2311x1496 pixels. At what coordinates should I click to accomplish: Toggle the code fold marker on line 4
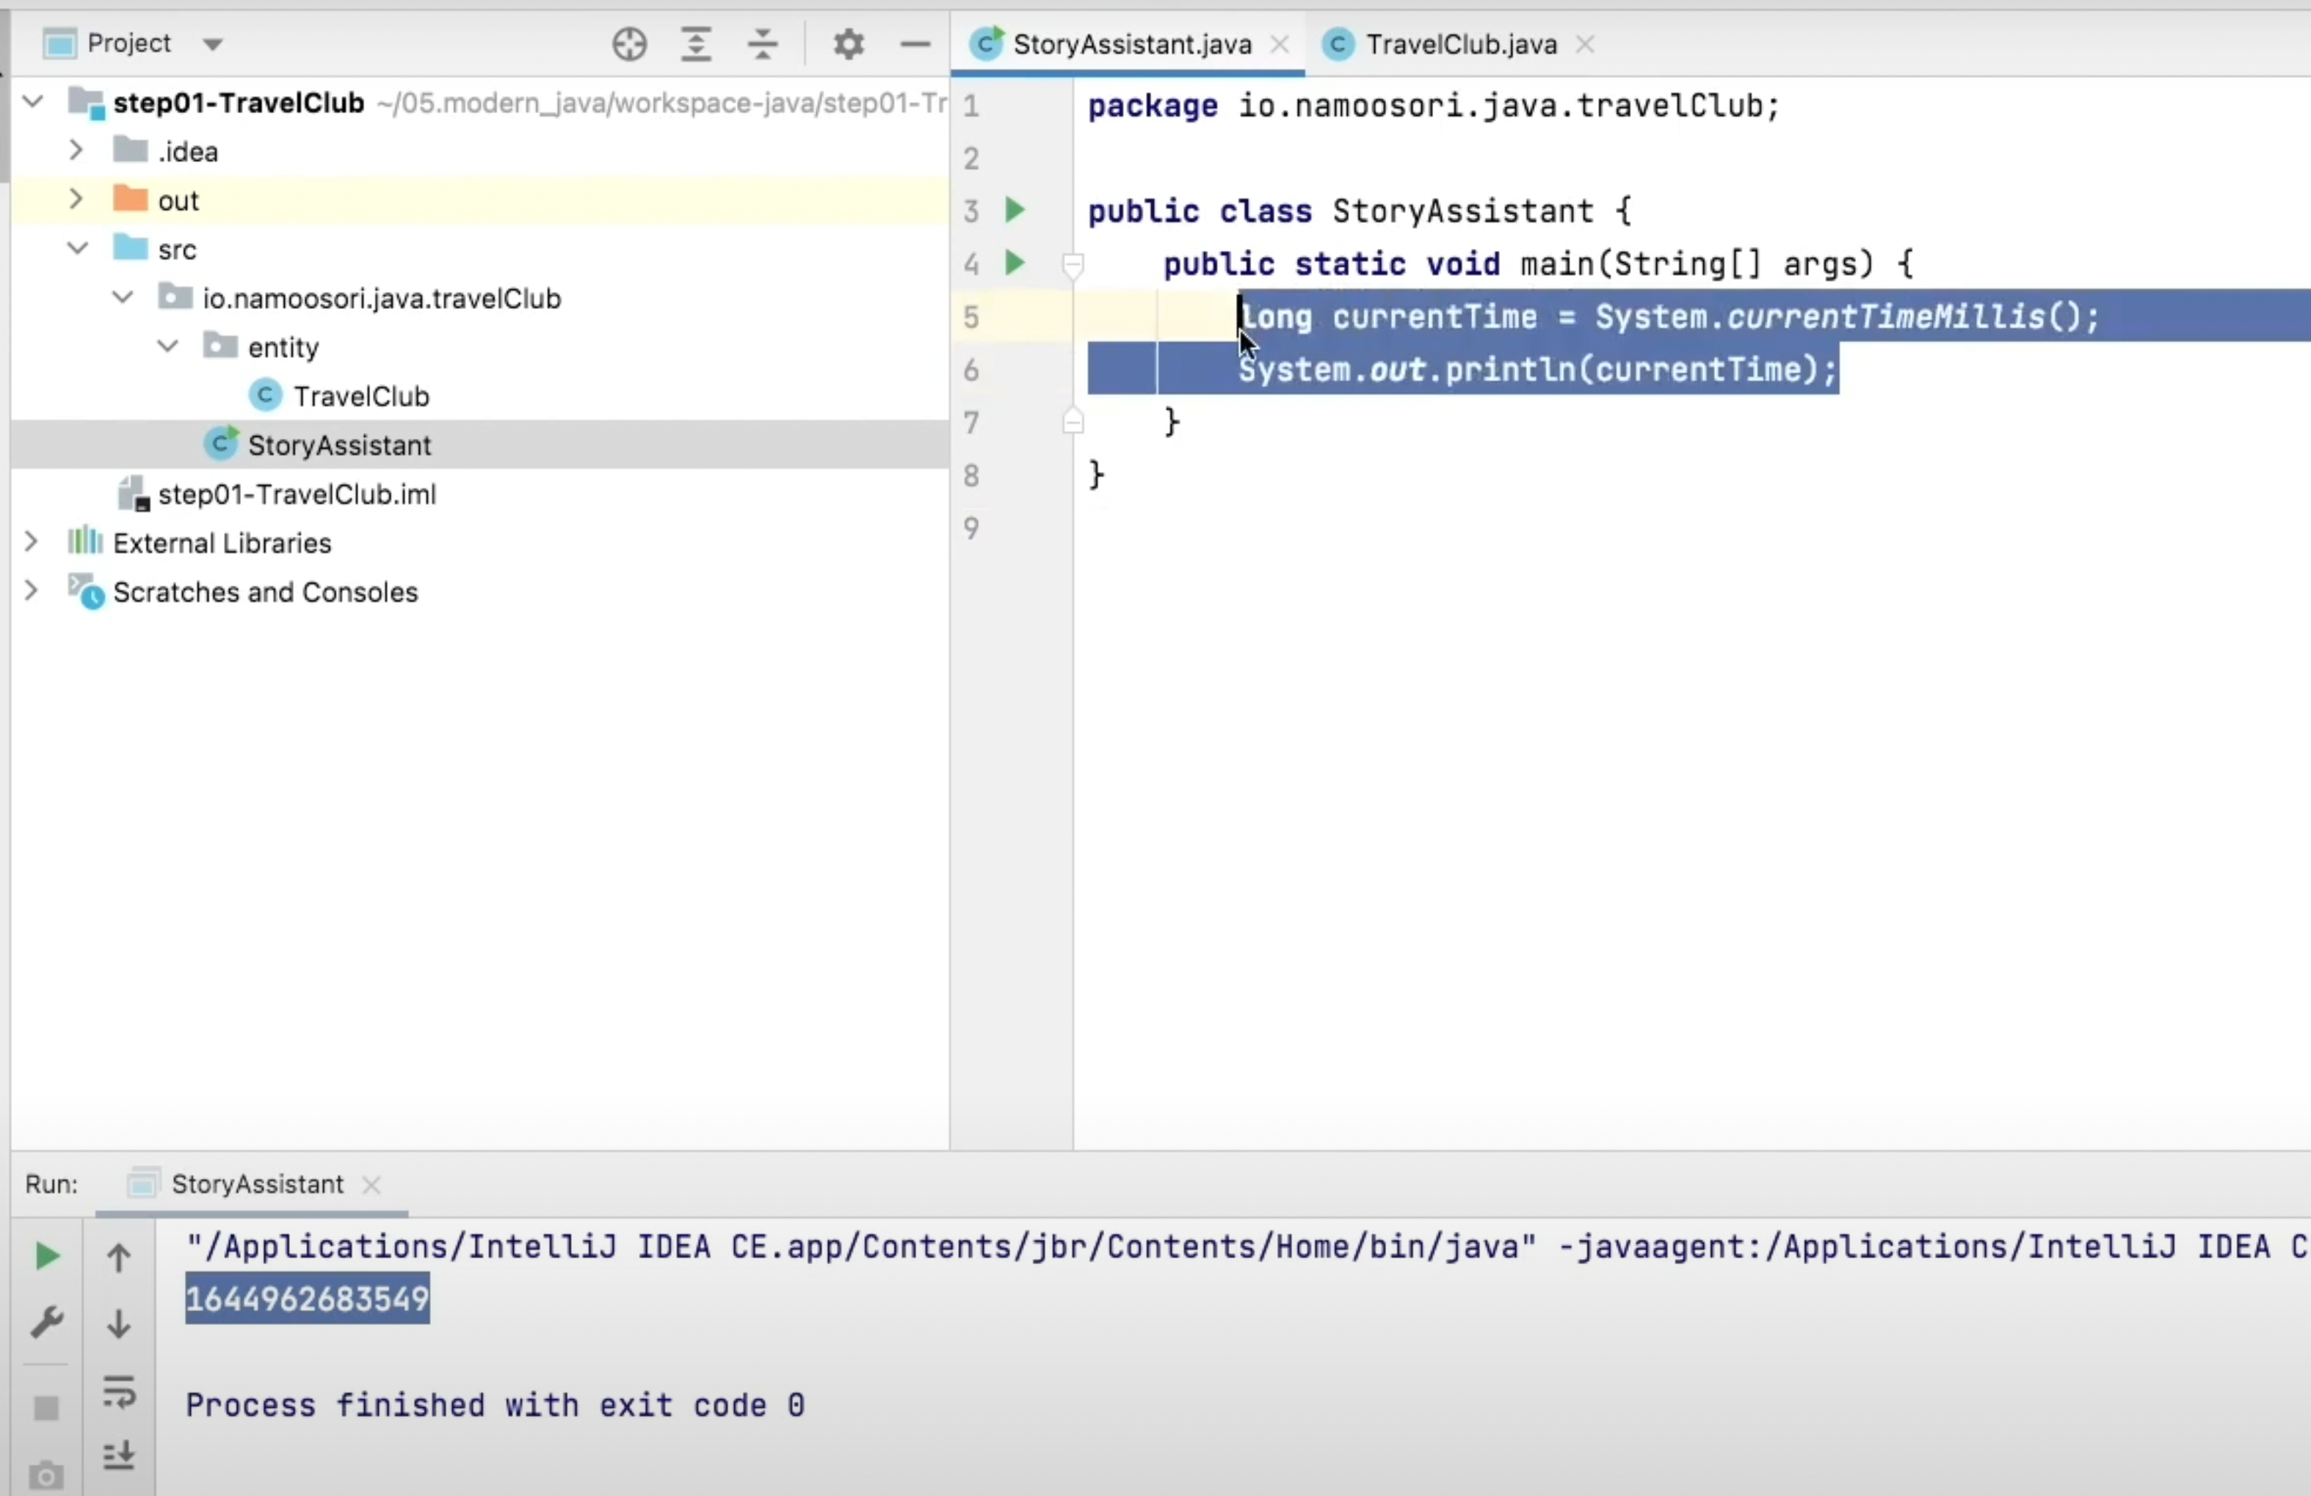pos(1073,264)
